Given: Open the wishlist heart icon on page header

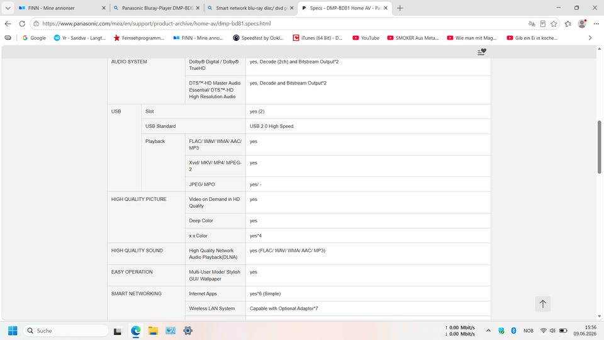Looking at the screenshot, I should 482,52.
